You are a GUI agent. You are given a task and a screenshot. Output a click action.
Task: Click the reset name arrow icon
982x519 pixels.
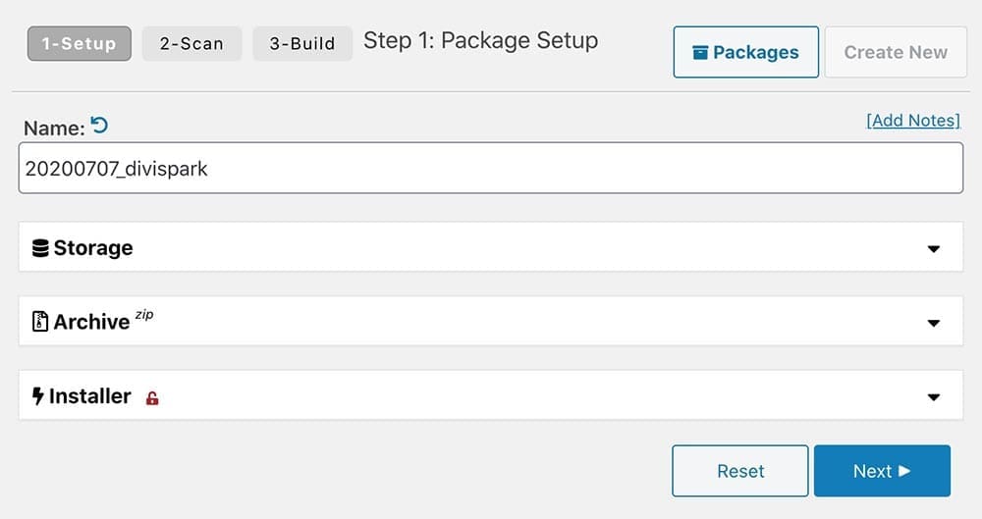99,126
